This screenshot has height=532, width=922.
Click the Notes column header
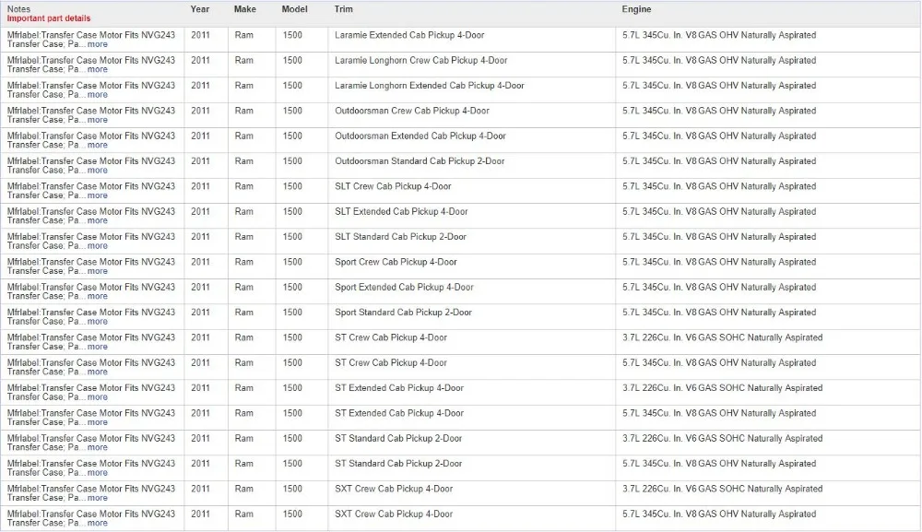pyautogui.click(x=18, y=9)
